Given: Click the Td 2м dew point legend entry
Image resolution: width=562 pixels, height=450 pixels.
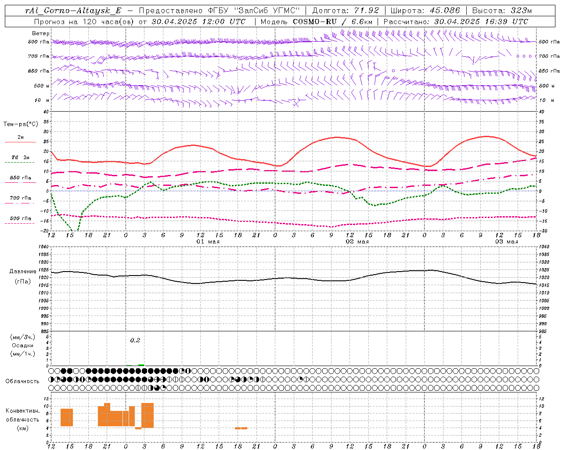Looking at the screenshot, I should (20, 157).
